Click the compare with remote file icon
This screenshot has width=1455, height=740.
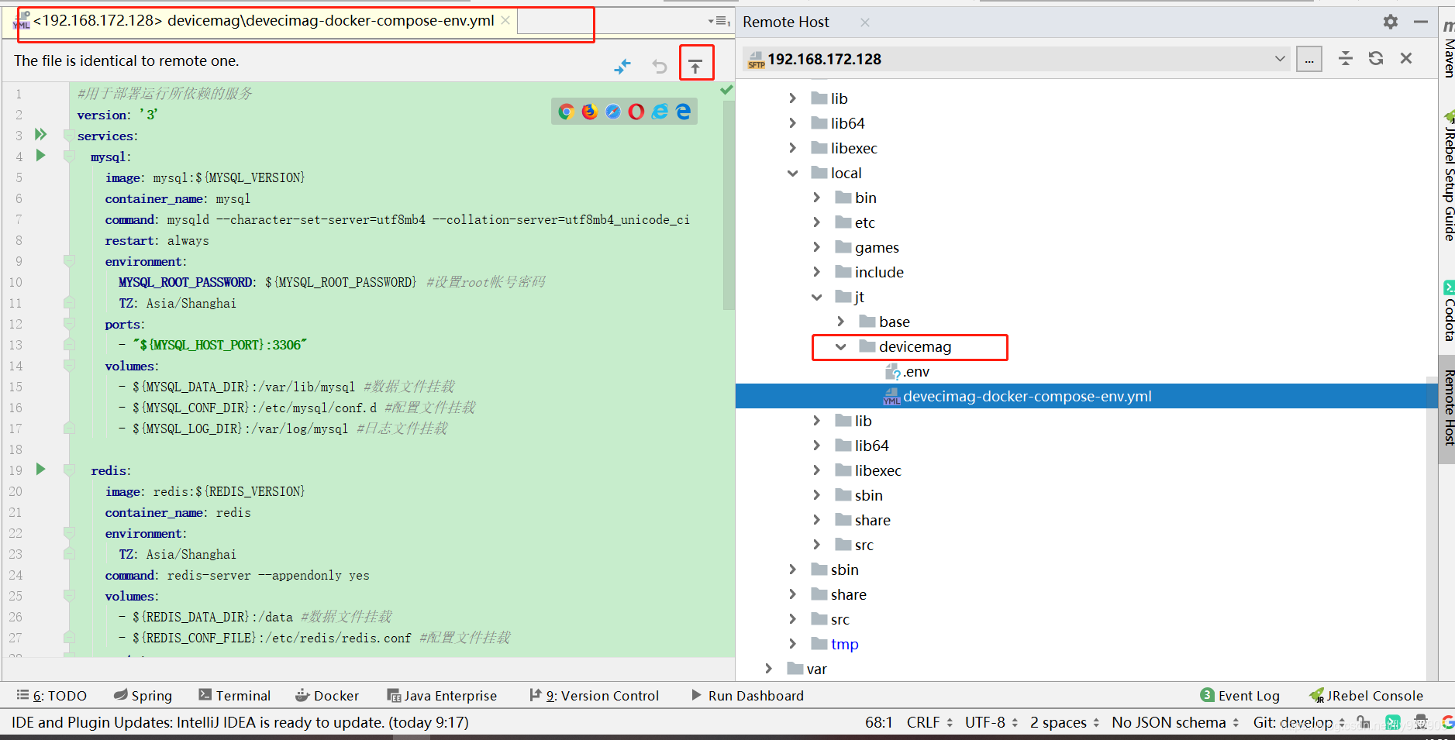[x=622, y=67]
